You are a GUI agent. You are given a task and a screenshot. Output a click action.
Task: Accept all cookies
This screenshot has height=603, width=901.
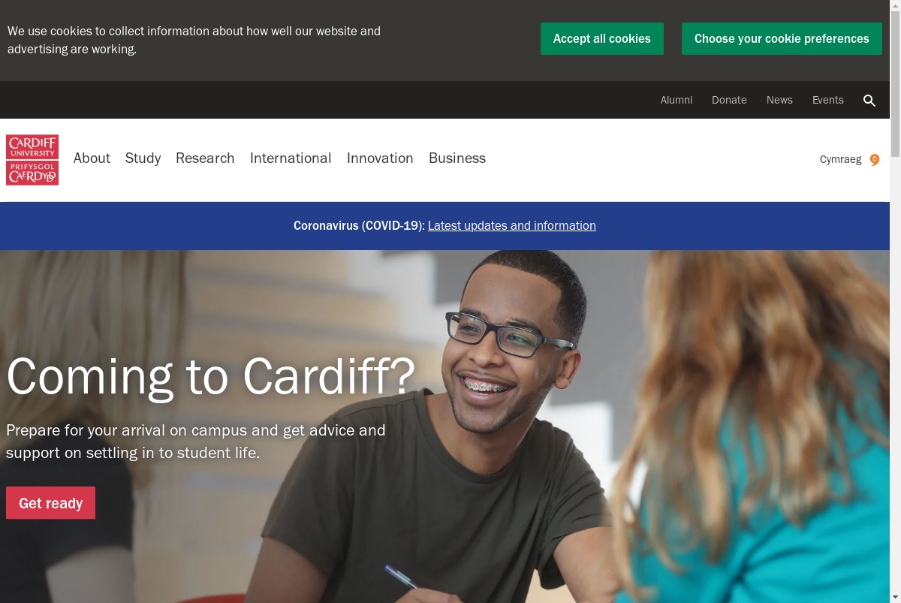click(x=602, y=38)
